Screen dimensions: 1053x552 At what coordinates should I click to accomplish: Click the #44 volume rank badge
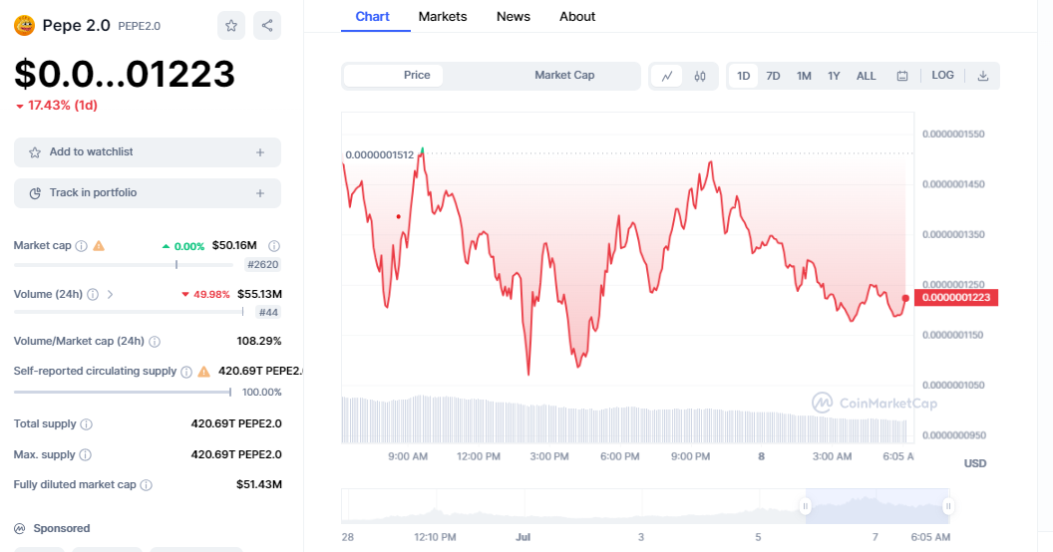tap(268, 312)
